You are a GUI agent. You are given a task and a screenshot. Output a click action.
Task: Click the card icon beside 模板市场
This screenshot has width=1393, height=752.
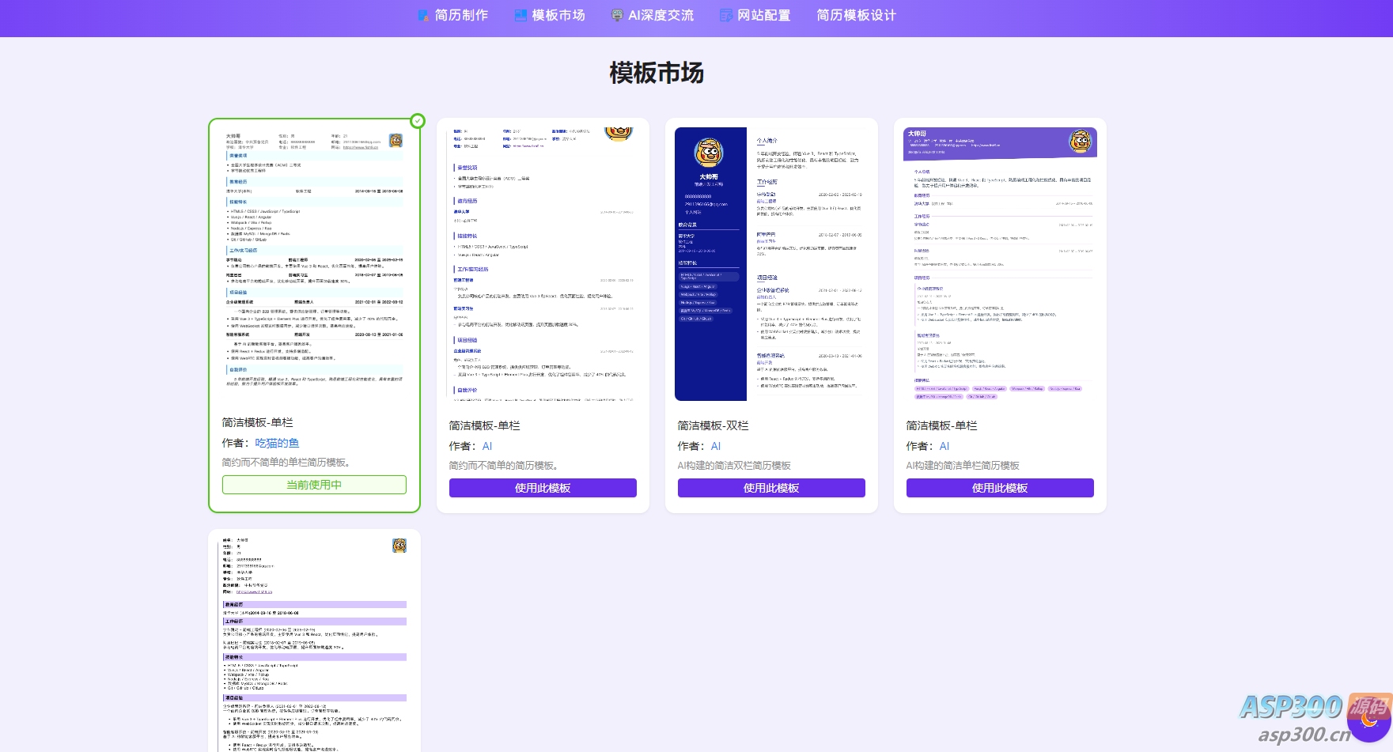point(520,14)
